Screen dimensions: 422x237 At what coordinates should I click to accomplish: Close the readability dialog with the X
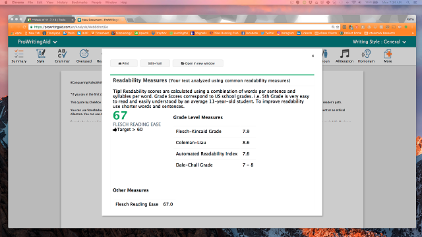pyautogui.click(x=313, y=56)
